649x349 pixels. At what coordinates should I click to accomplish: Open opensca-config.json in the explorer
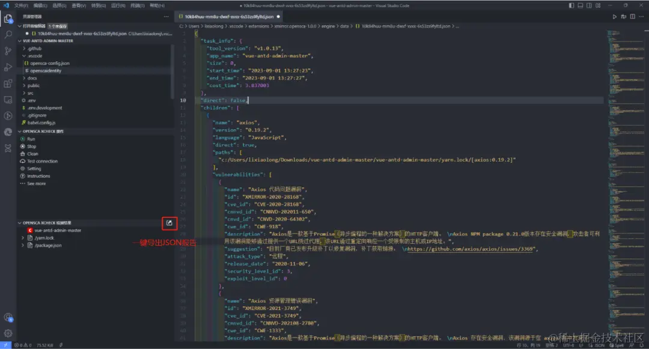click(x=50, y=63)
